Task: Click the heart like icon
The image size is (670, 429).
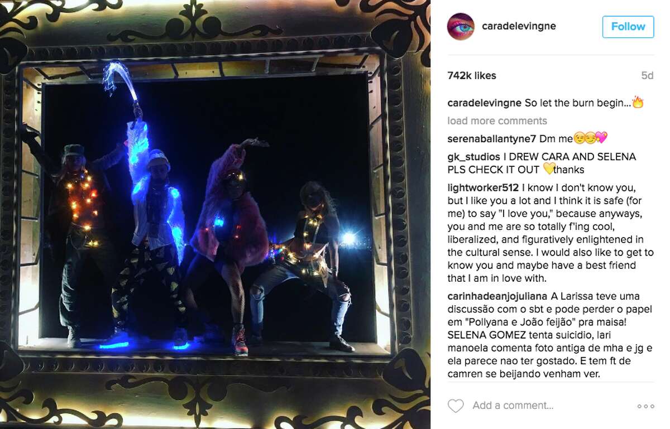Action: (x=456, y=406)
